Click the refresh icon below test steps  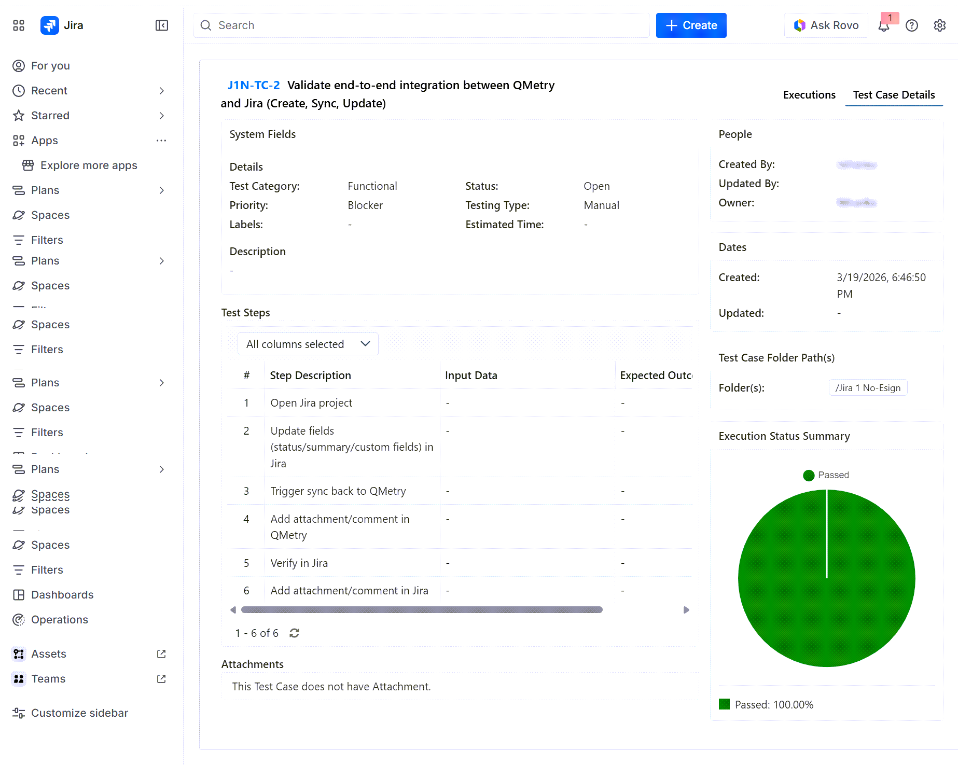[x=295, y=633]
